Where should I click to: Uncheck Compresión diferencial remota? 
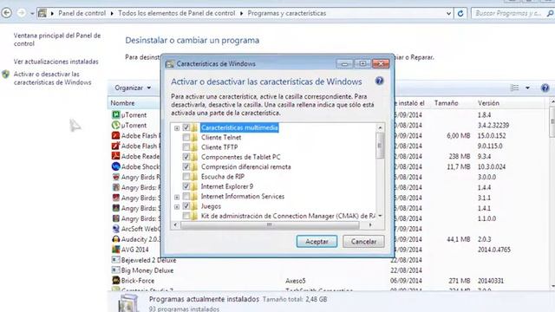186,166
